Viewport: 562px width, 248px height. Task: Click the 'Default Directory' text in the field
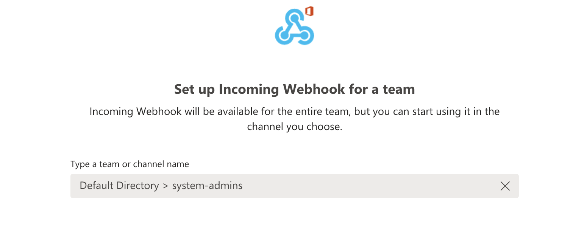point(119,186)
